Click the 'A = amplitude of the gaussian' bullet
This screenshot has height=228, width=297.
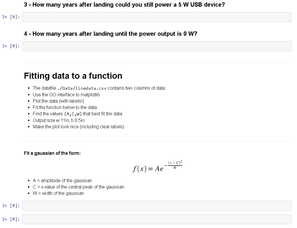pyautogui.click(x=62, y=180)
